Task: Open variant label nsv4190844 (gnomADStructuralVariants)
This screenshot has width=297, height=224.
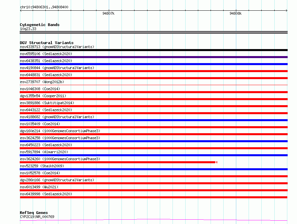Action: 57,68
